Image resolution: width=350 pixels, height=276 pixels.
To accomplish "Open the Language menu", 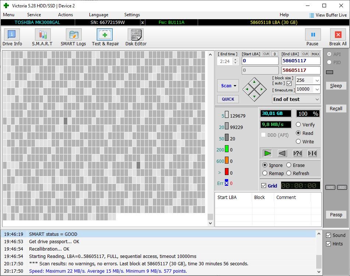I will [99, 15].
